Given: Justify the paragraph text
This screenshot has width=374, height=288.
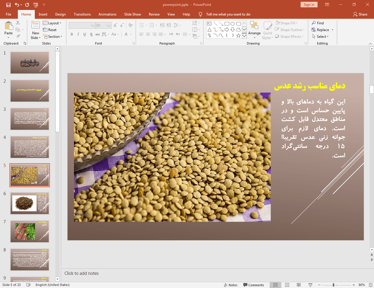Looking at the screenshot, I should click(x=161, y=34).
